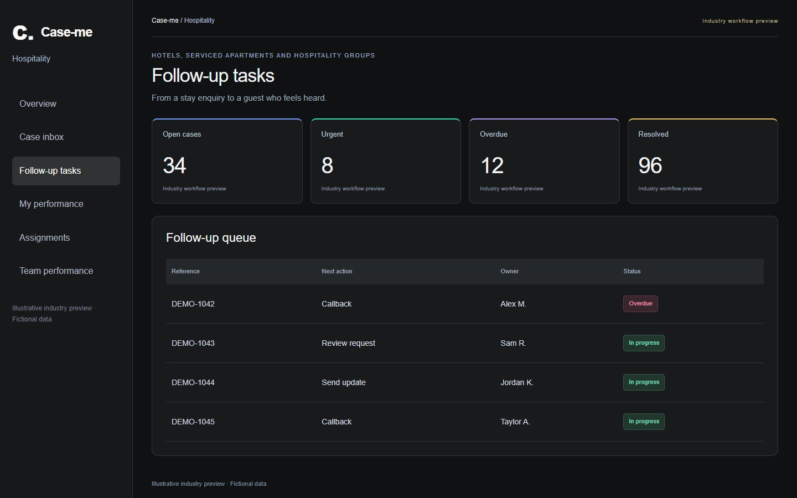Open case DEMO-1042
This screenshot has height=498, width=797.
(x=193, y=304)
